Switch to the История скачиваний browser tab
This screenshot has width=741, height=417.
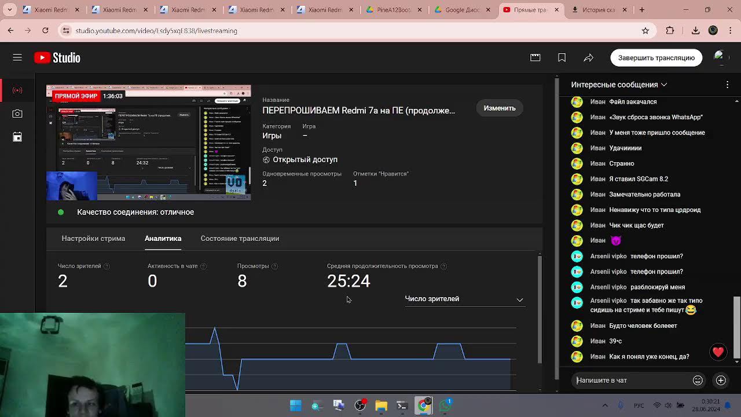coord(599,10)
